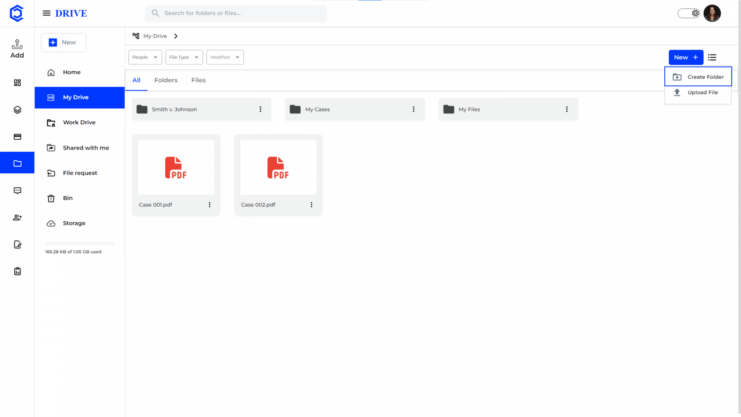Click the tree hierarchy icon next to My-Drive
The width and height of the screenshot is (741, 417).
click(136, 36)
